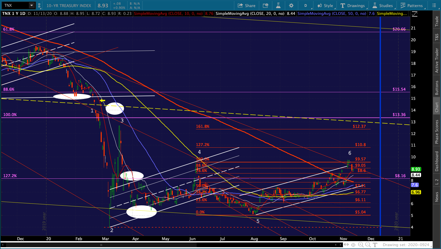
Task: Open the Edit Studies flask icon
Action: [278, 5]
